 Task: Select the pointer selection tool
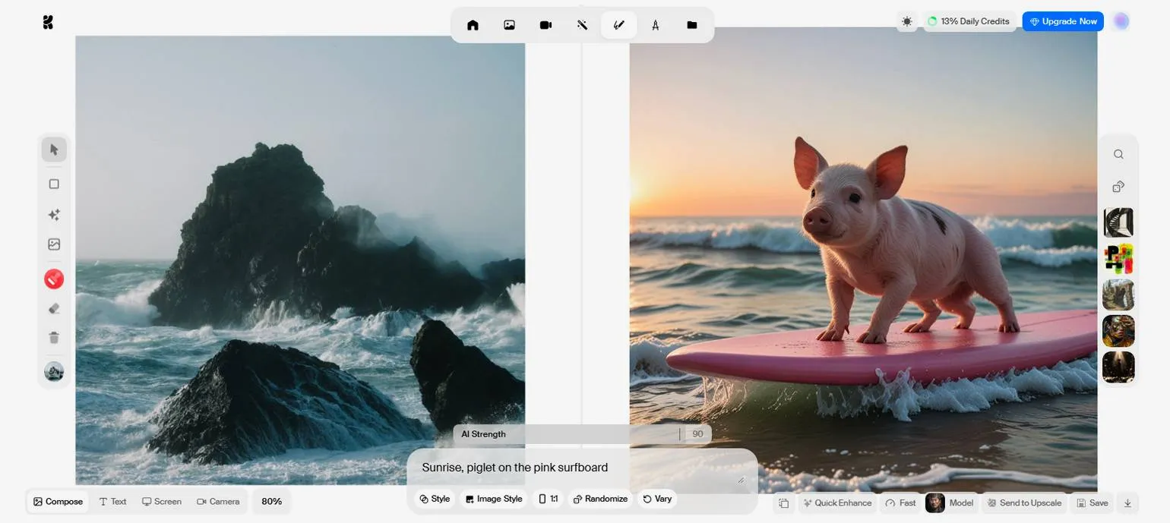pos(54,150)
